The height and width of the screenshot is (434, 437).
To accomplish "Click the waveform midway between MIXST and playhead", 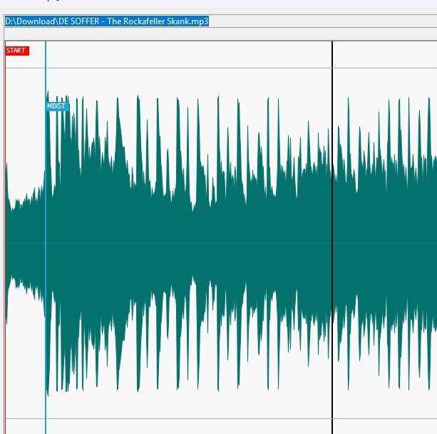I will [189, 242].
